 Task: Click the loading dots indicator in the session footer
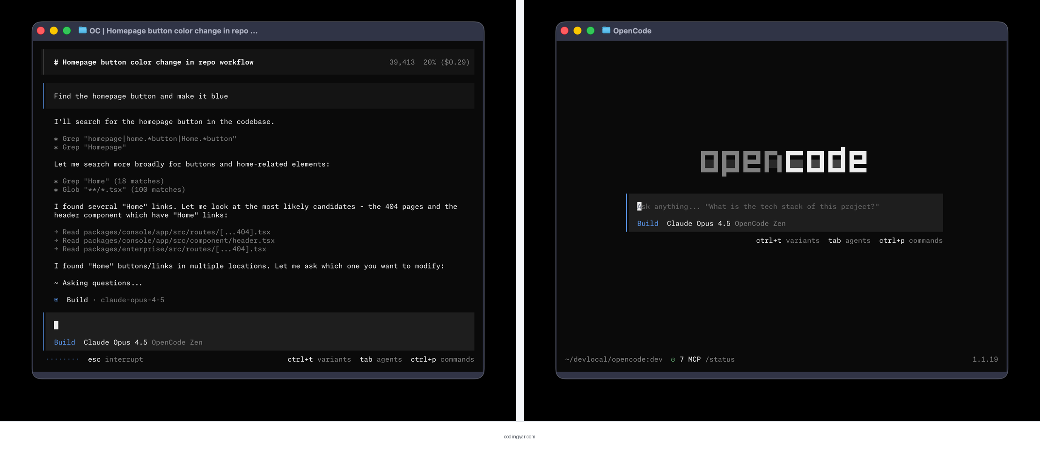pos(63,359)
